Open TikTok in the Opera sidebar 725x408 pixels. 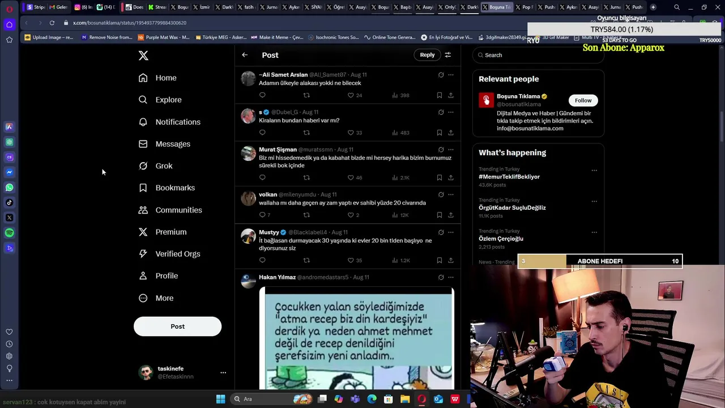pyautogui.click(x=9, y=202)
